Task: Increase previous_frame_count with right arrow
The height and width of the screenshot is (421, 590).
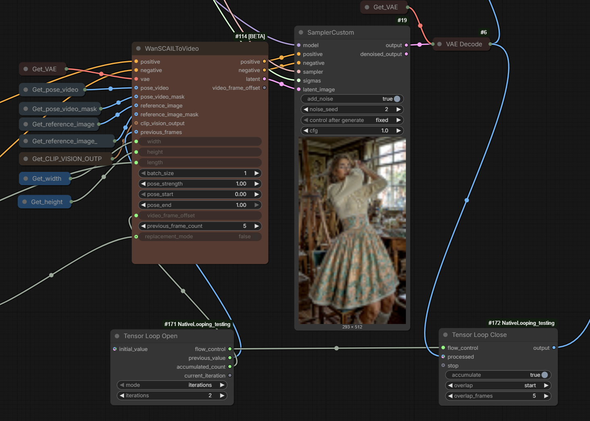Action: [x=257, y=226]
